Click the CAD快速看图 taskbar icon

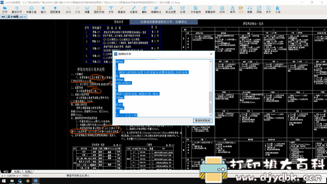[x=36, y=181]
